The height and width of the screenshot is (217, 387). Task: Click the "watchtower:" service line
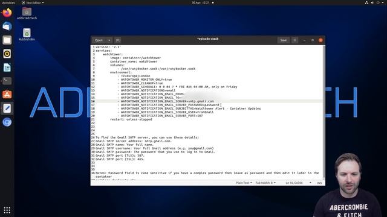click(x=112, y=54)
